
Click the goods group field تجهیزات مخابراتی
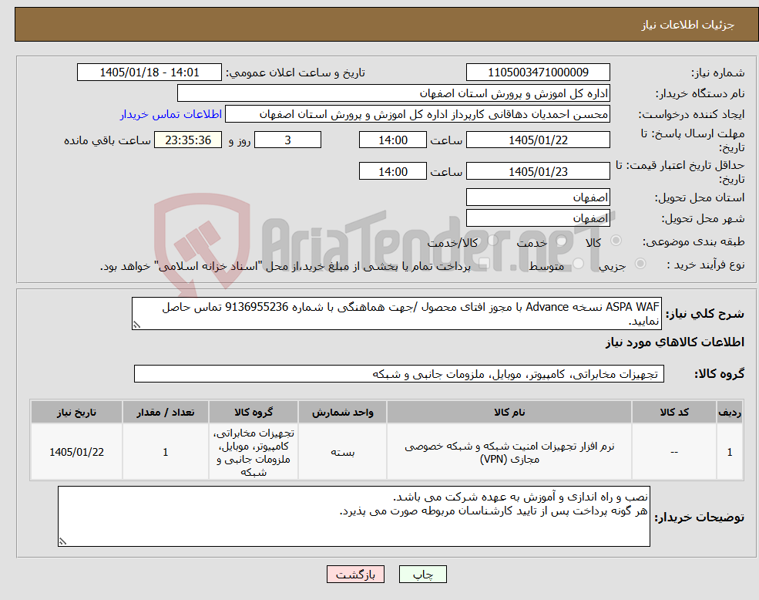click(x=399, y=374)
